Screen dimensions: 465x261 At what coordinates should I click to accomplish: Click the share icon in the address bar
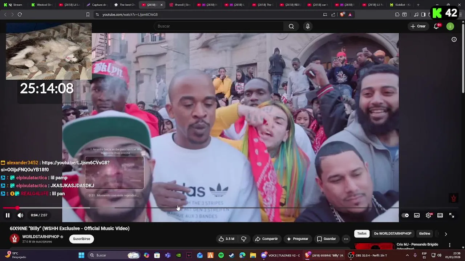click(x=333, y=14)
